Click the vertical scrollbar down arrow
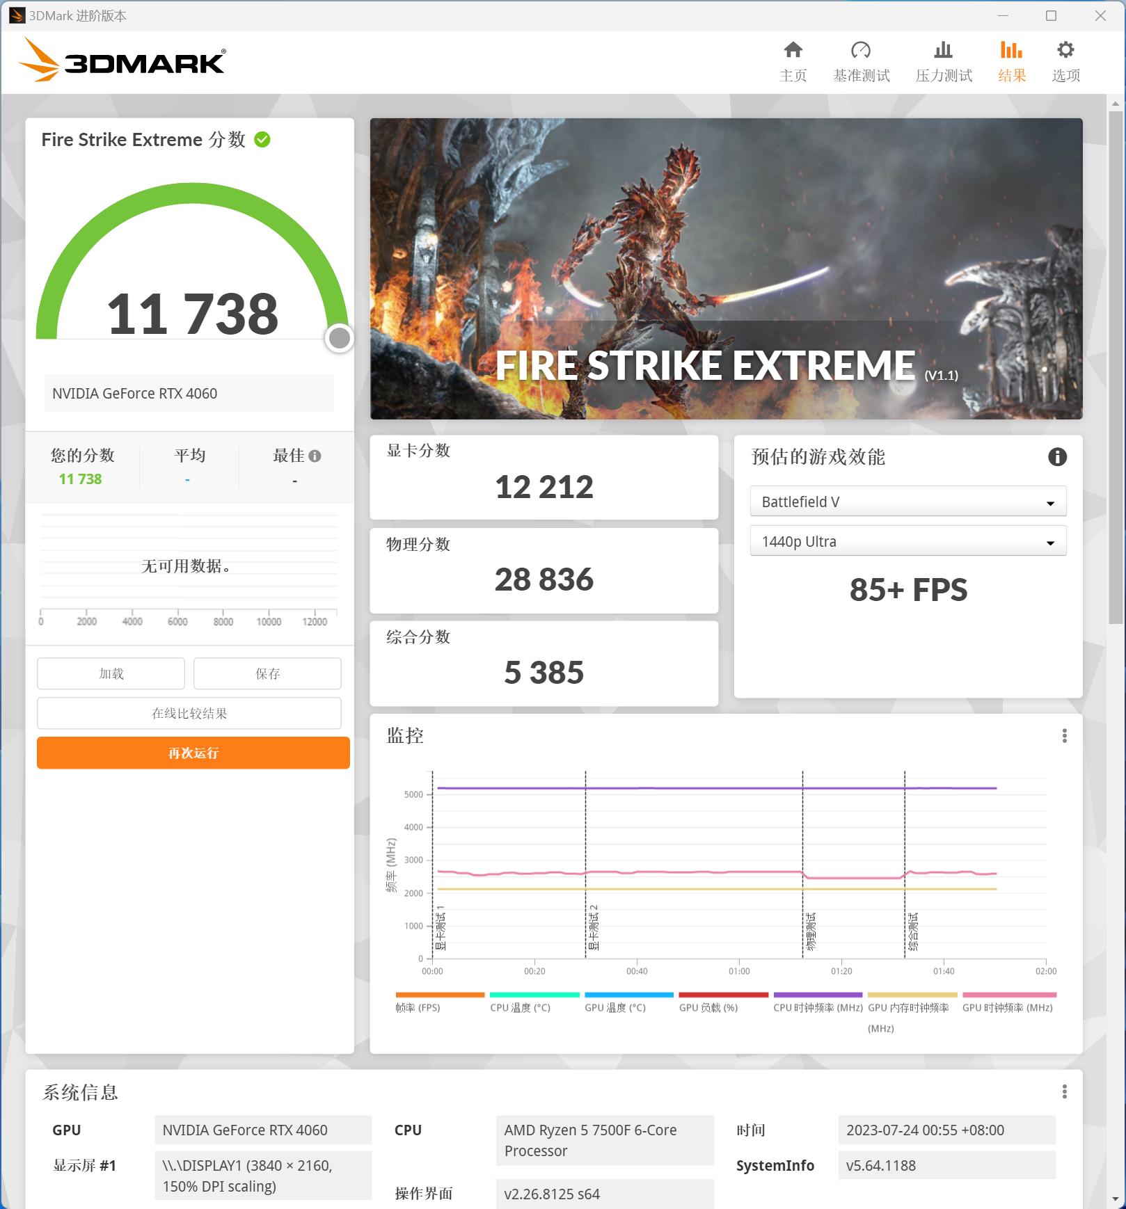Image resolution: width=1126 pixels, height=1209 pixels. click(1116, 1199)
